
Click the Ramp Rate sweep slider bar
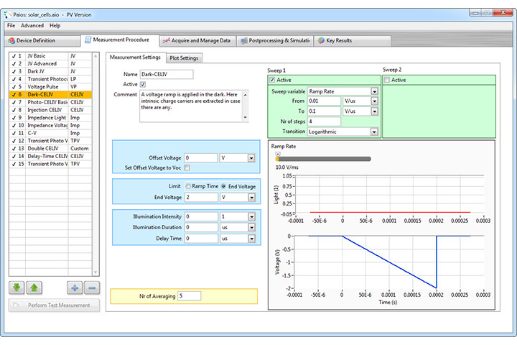tap(323, 159)
